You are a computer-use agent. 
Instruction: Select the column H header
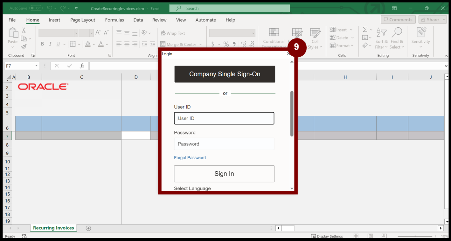click(345, 77)
